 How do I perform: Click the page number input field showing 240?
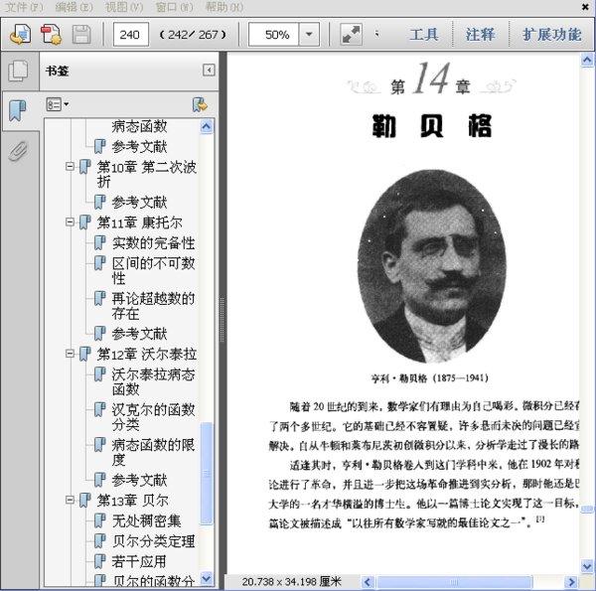click(x=130, y=35)
